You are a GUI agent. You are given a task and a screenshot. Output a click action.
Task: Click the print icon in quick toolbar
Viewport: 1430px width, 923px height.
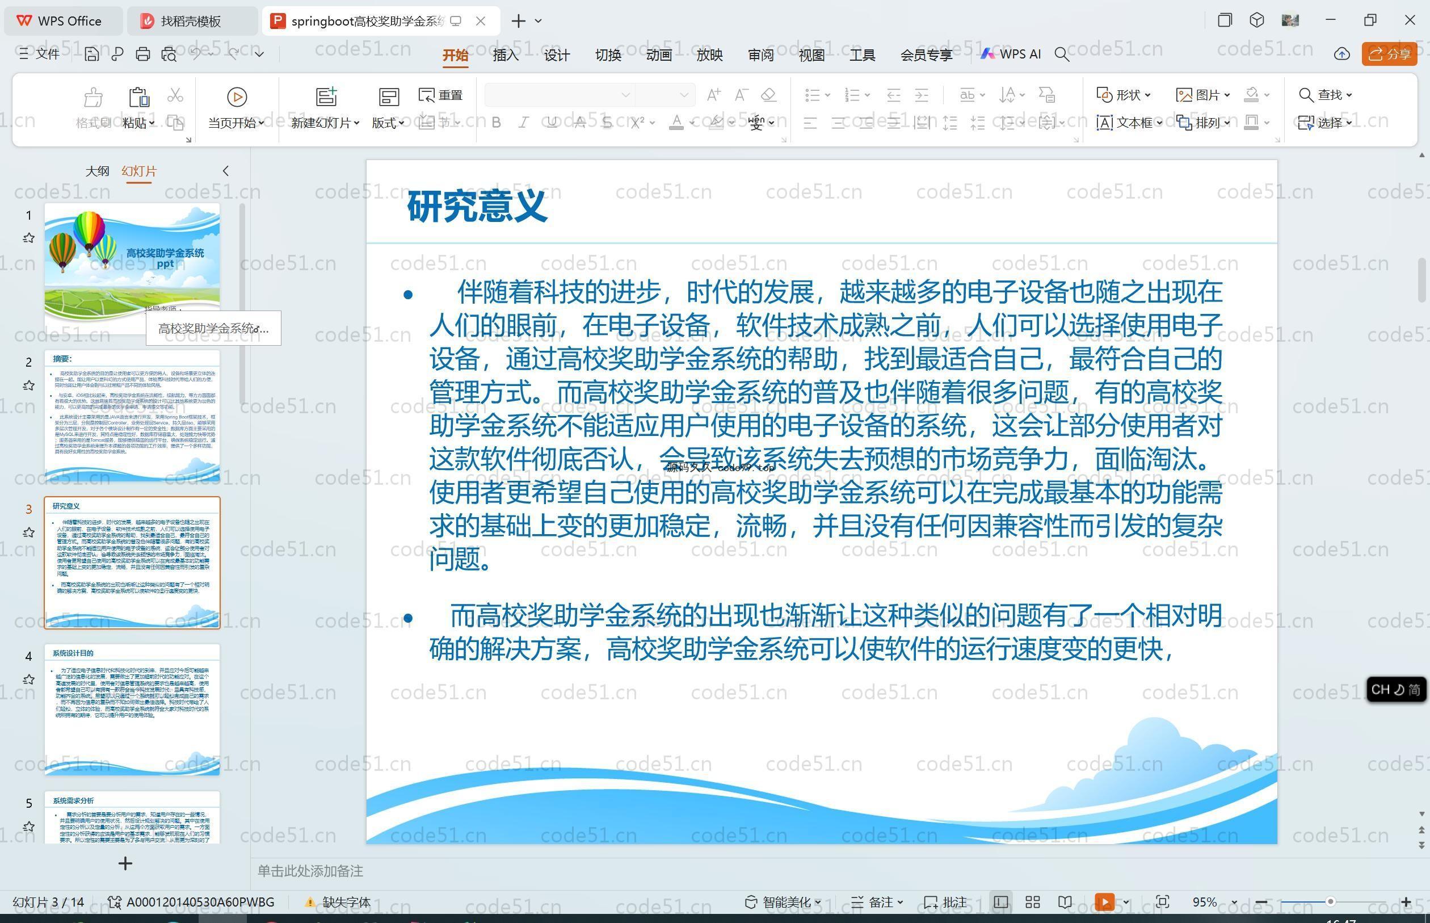click(142, 54)
